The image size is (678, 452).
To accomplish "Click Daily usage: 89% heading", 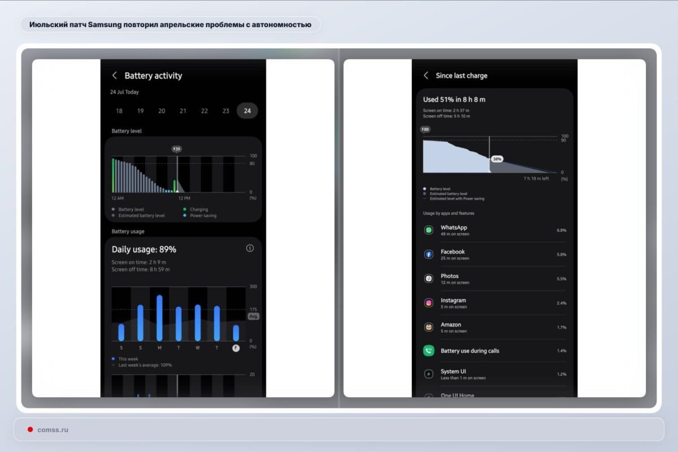I will point(144,249).
